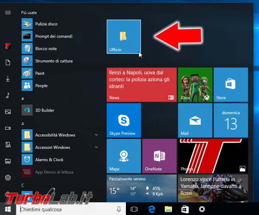The height and width of the screenshot is (215, 259).
Task: Open Store from the taskbar
Action: pyautogui.click(x=185, y=209)
